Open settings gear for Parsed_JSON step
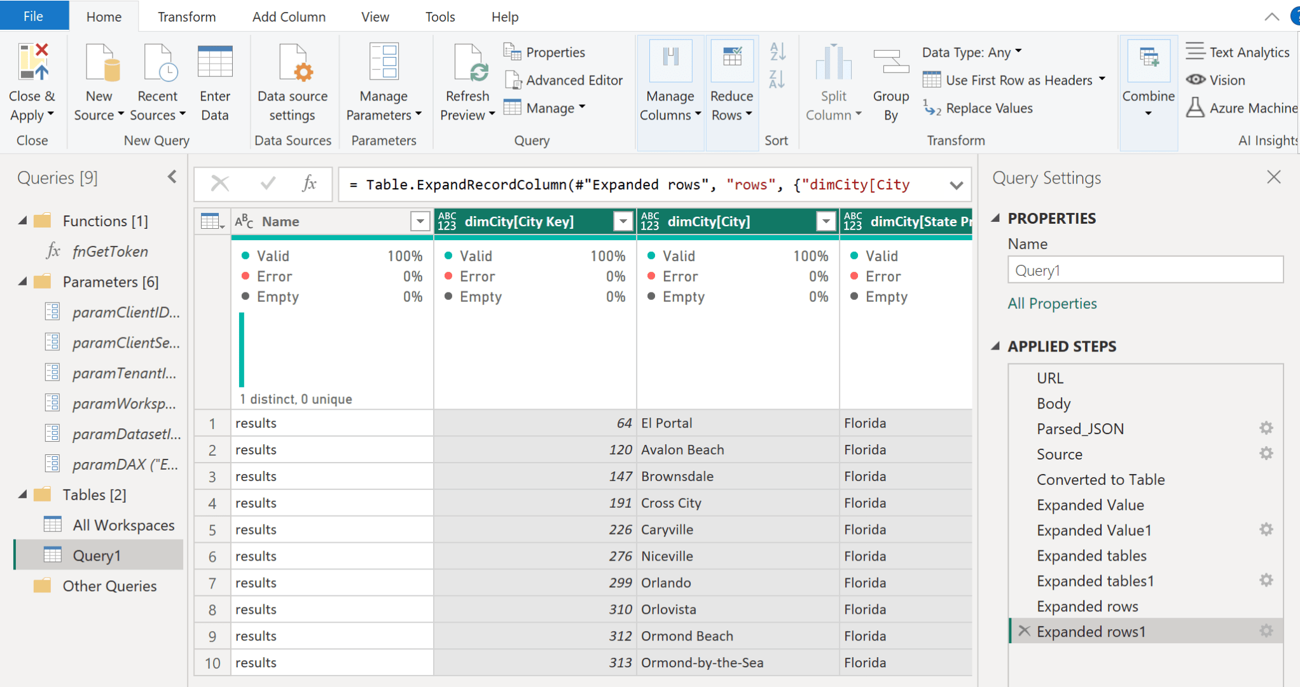Viewport: 1300px width, 687px height. (1266, 428)
